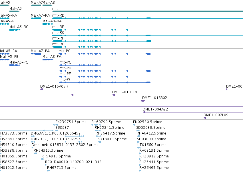This screenshot has width=243, height=172.
Task: Select the EK239754.5prime EST label
Action: [x=71, y=122]
